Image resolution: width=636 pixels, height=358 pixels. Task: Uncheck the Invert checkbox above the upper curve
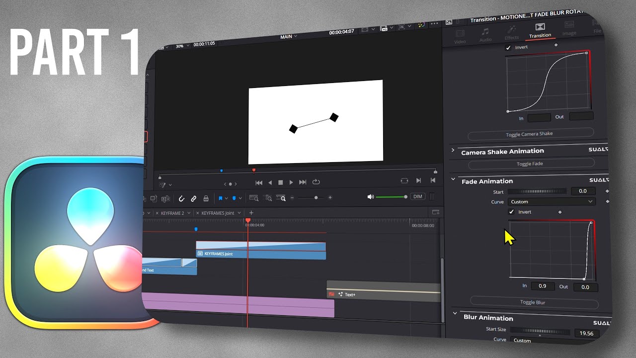[508, 48]
